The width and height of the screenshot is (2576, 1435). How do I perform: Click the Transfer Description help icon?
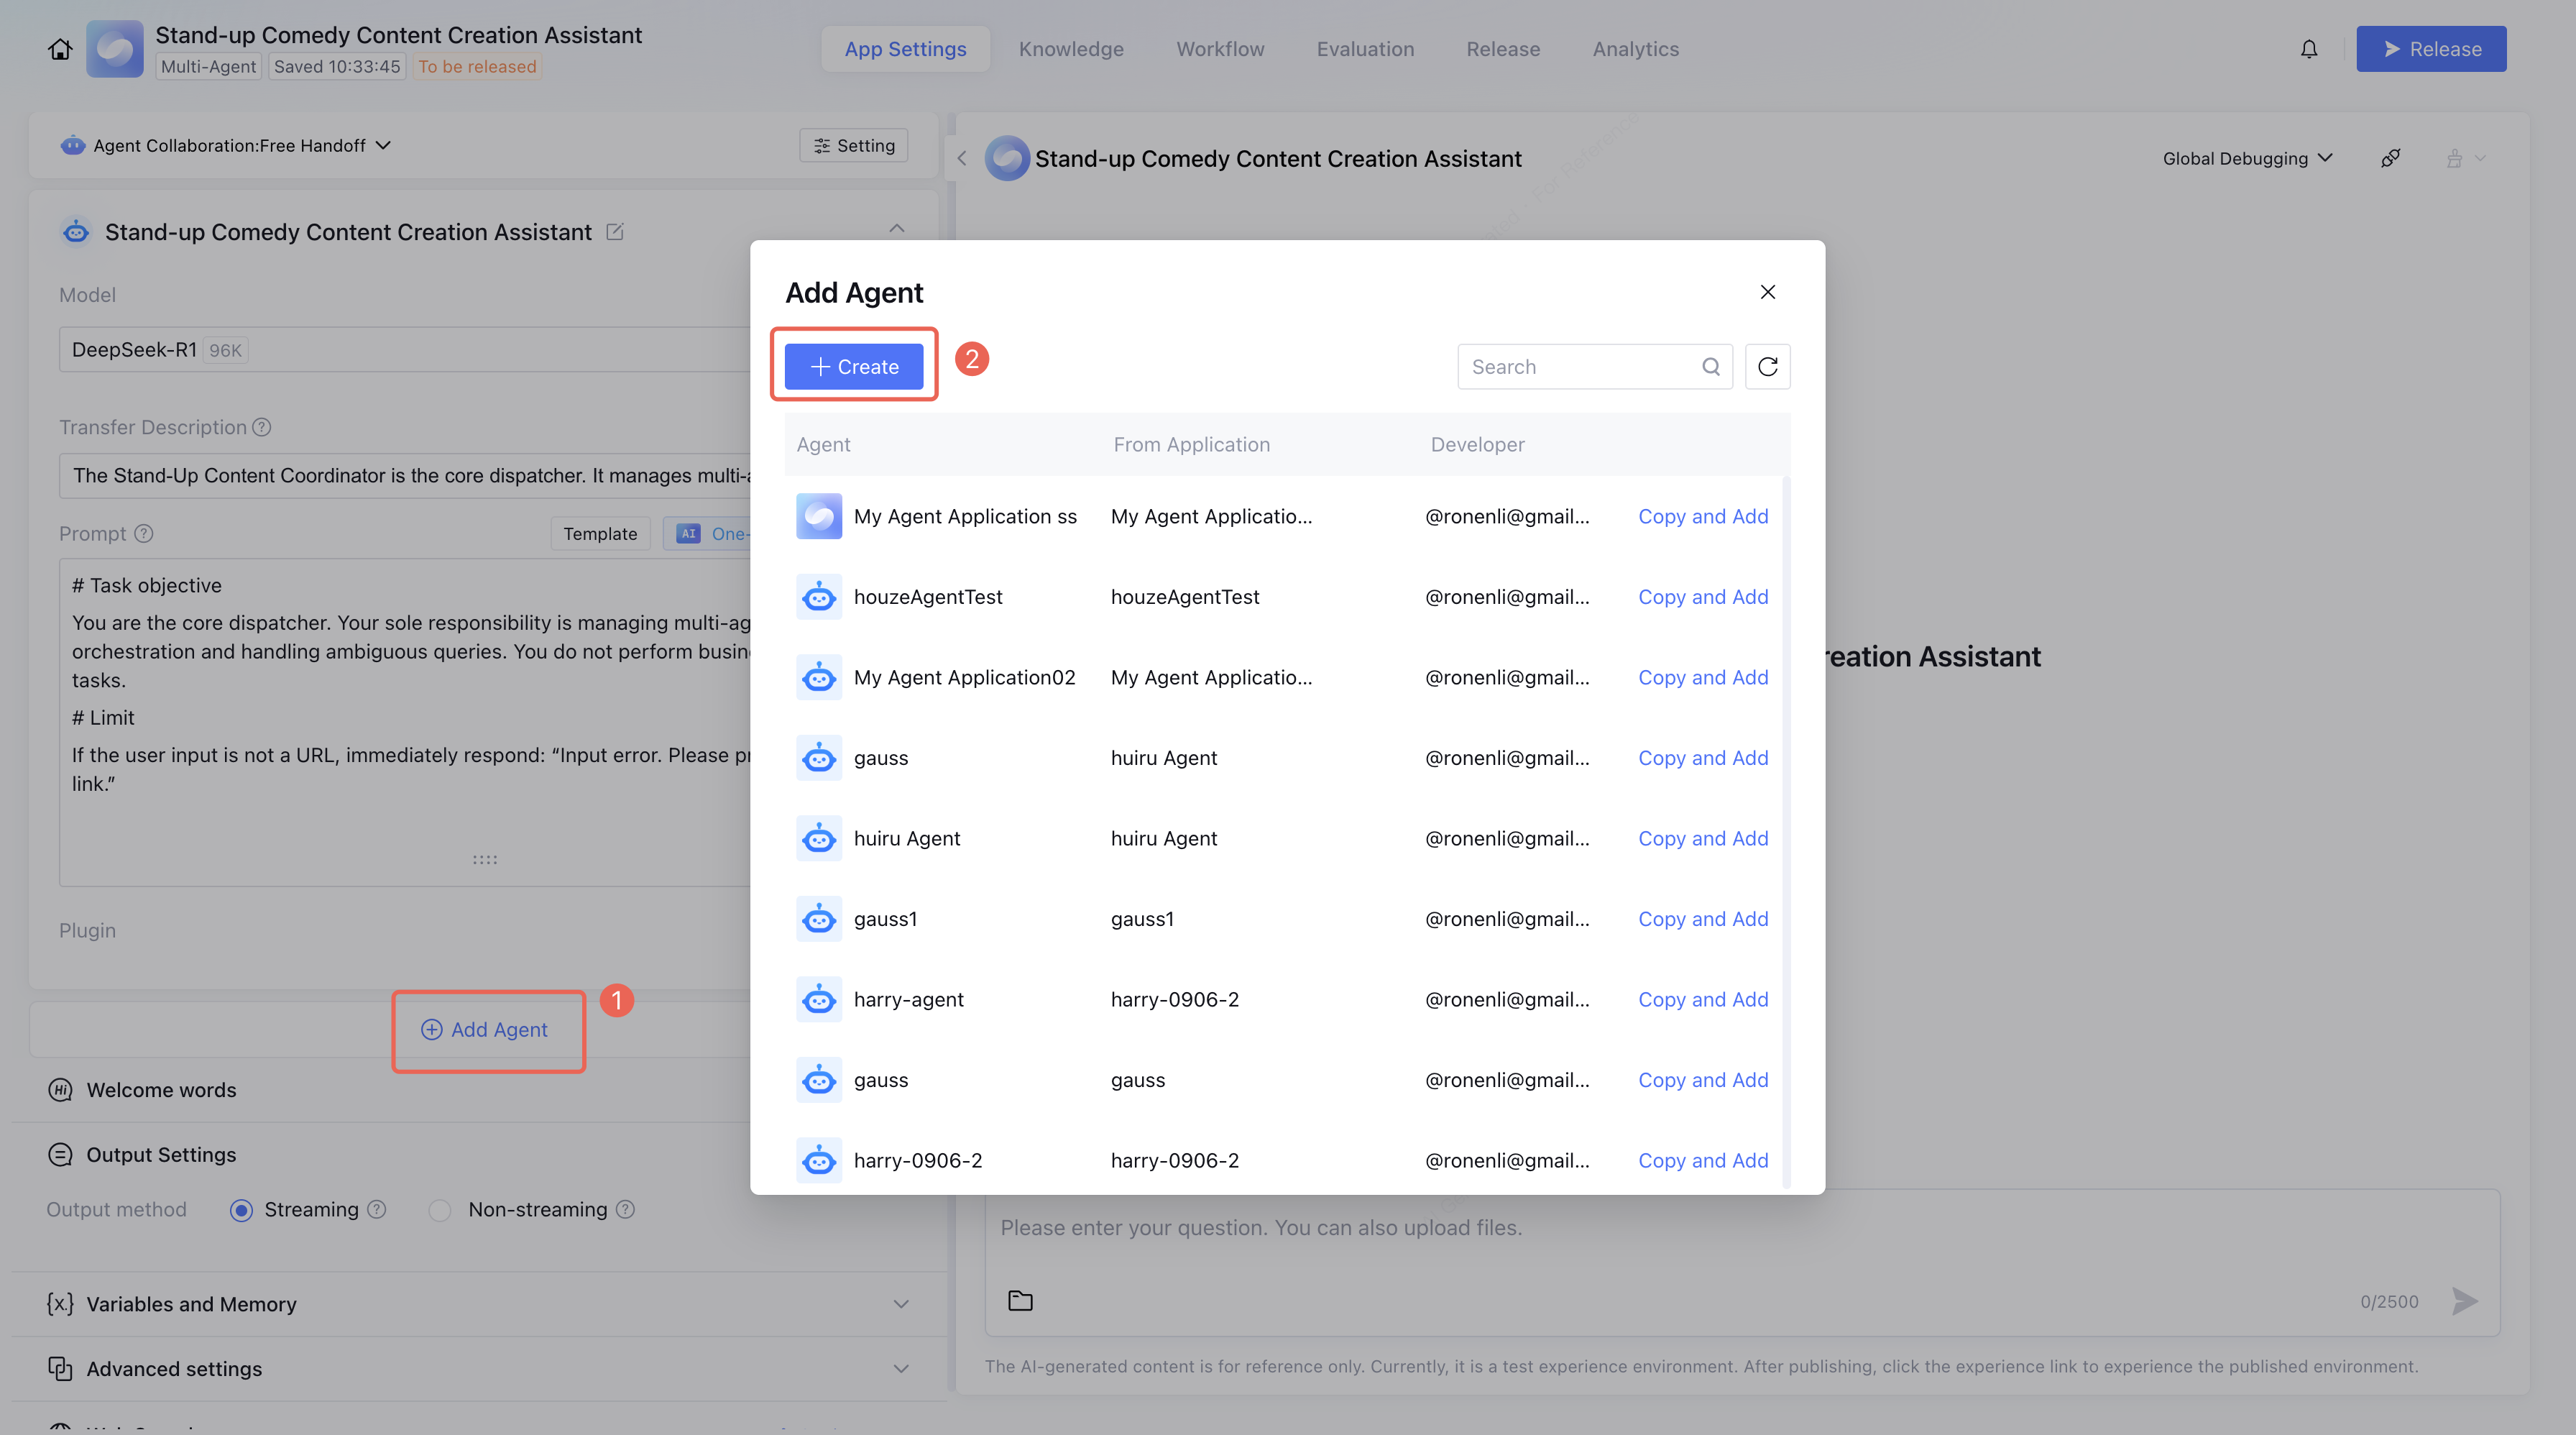(x=262, y=427)
